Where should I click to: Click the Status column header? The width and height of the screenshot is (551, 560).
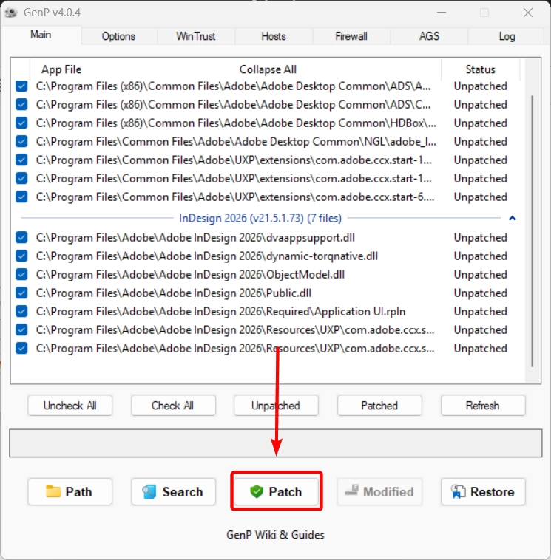(480, 69)
